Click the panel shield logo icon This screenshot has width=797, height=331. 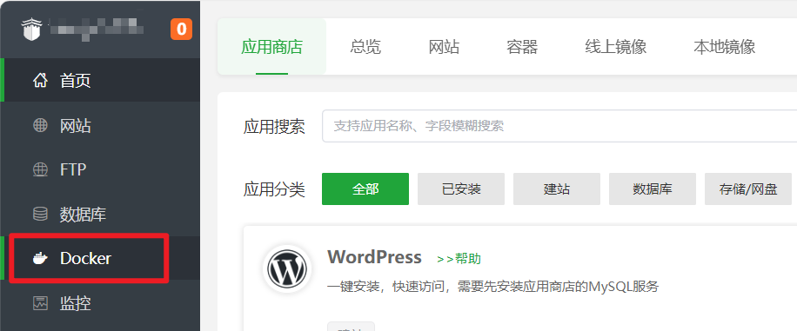point(30,30)
